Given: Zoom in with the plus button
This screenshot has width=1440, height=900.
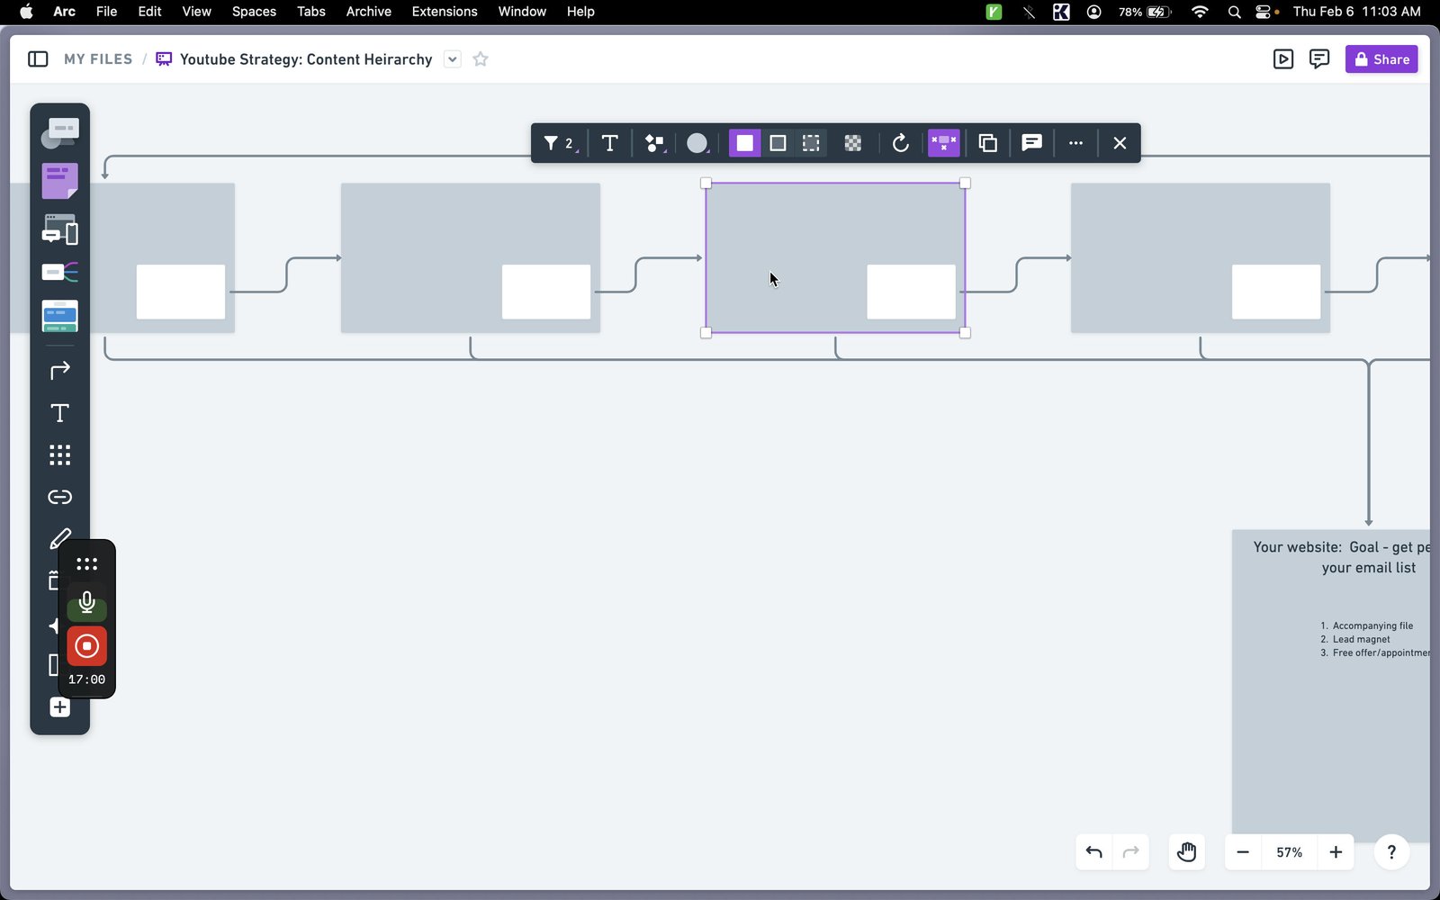Looking at the screenshot, I should pyautogui.click(x=1336, y=852).
